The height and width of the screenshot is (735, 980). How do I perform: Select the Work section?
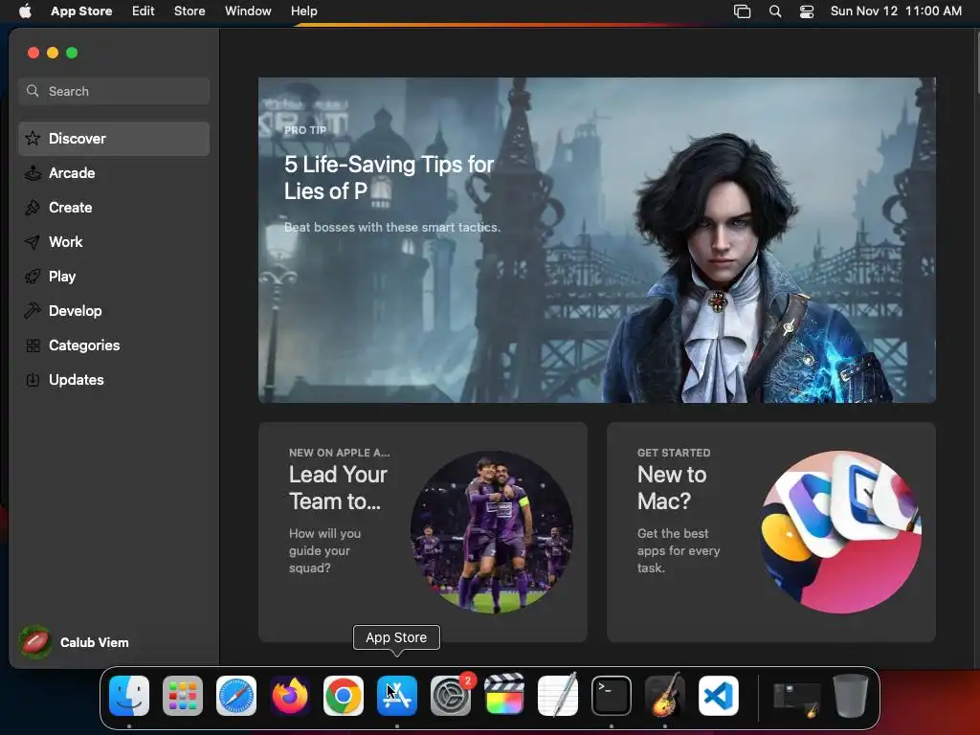tap(114, 242)
